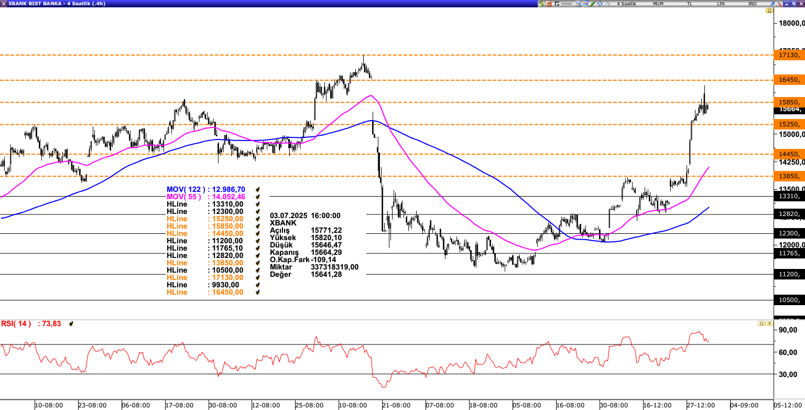The image size is (805, 410).
Task: Toggle checkmark for HLine 9930,00
Action: (x=257, y=285)
